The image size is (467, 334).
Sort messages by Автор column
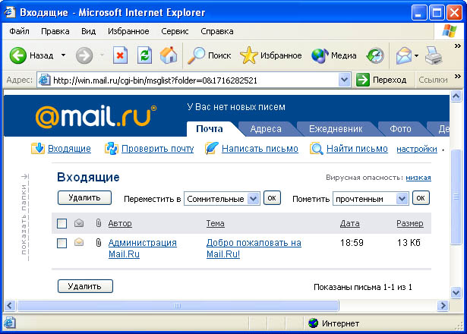click(120, 223)
